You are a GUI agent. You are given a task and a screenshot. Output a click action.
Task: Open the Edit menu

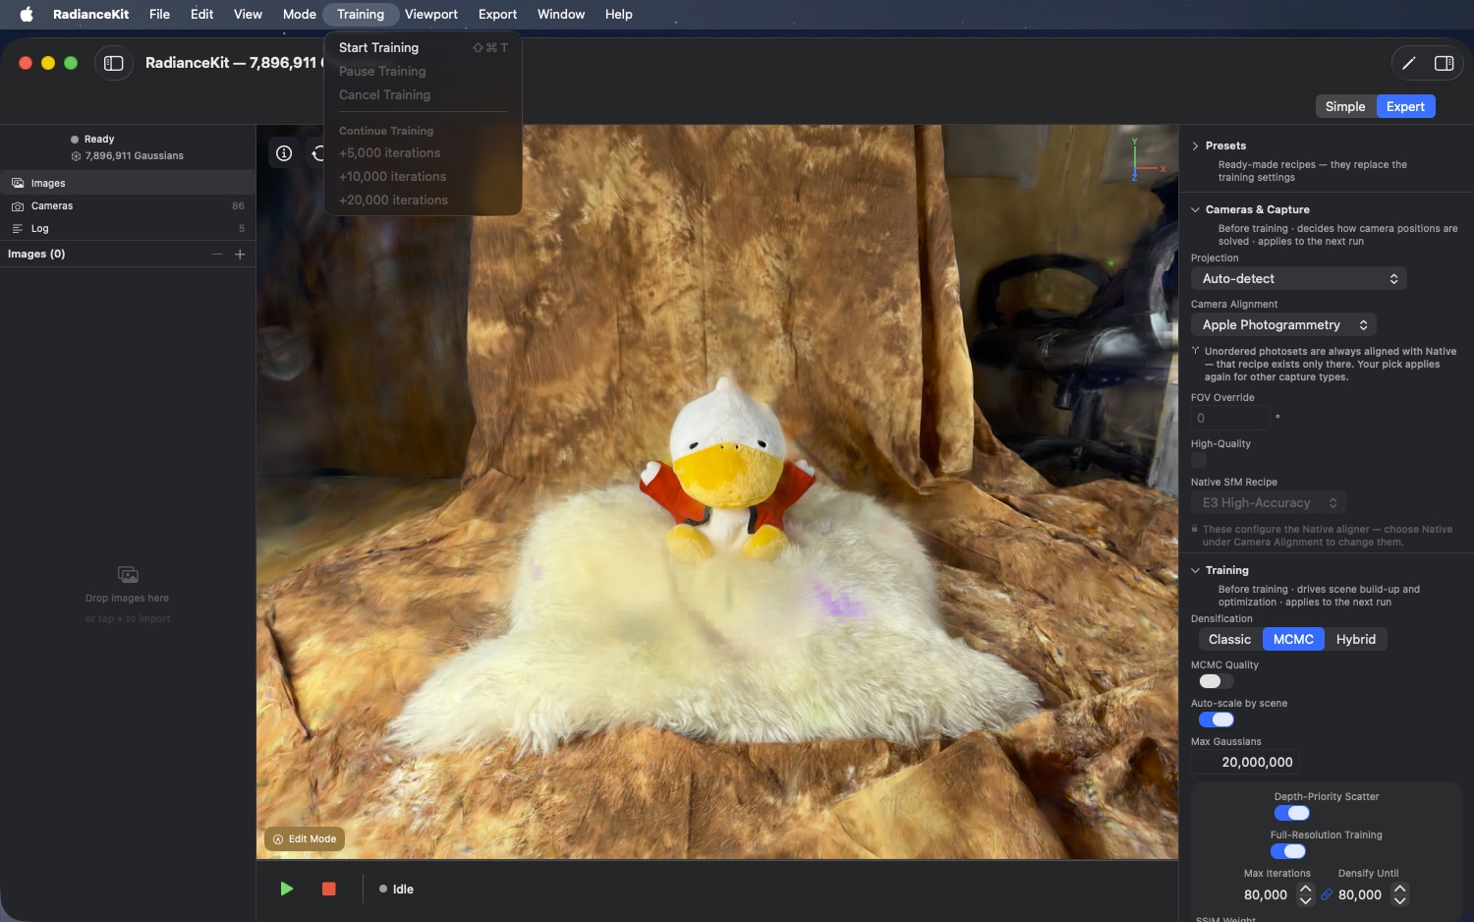201,14
